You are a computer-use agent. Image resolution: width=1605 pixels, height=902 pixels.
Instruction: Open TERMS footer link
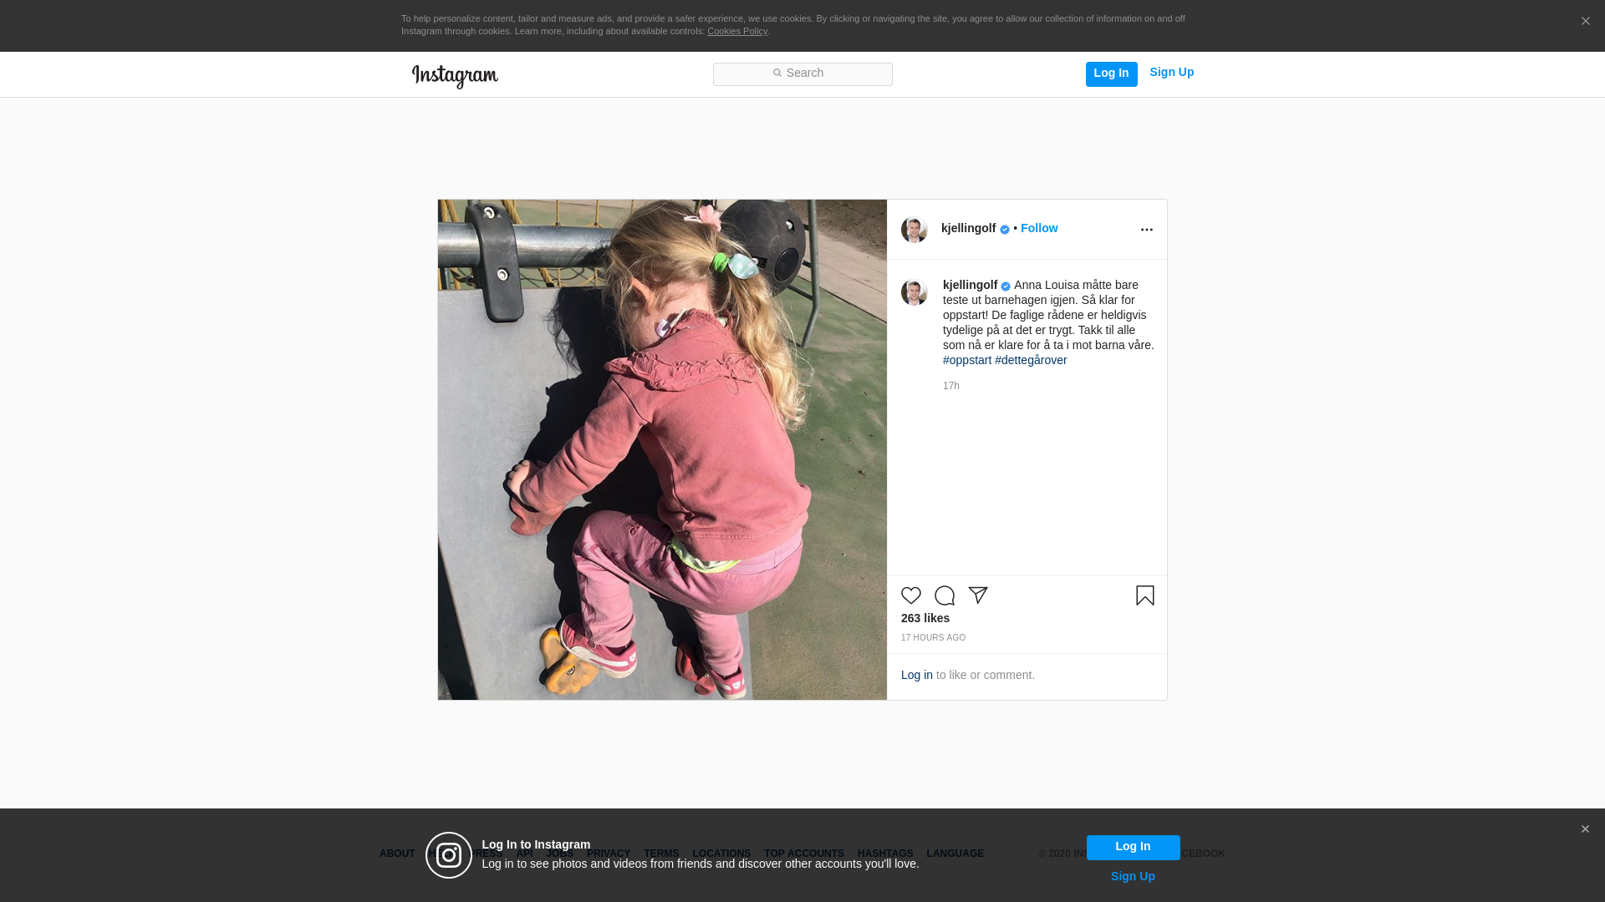tap(661, 854)
